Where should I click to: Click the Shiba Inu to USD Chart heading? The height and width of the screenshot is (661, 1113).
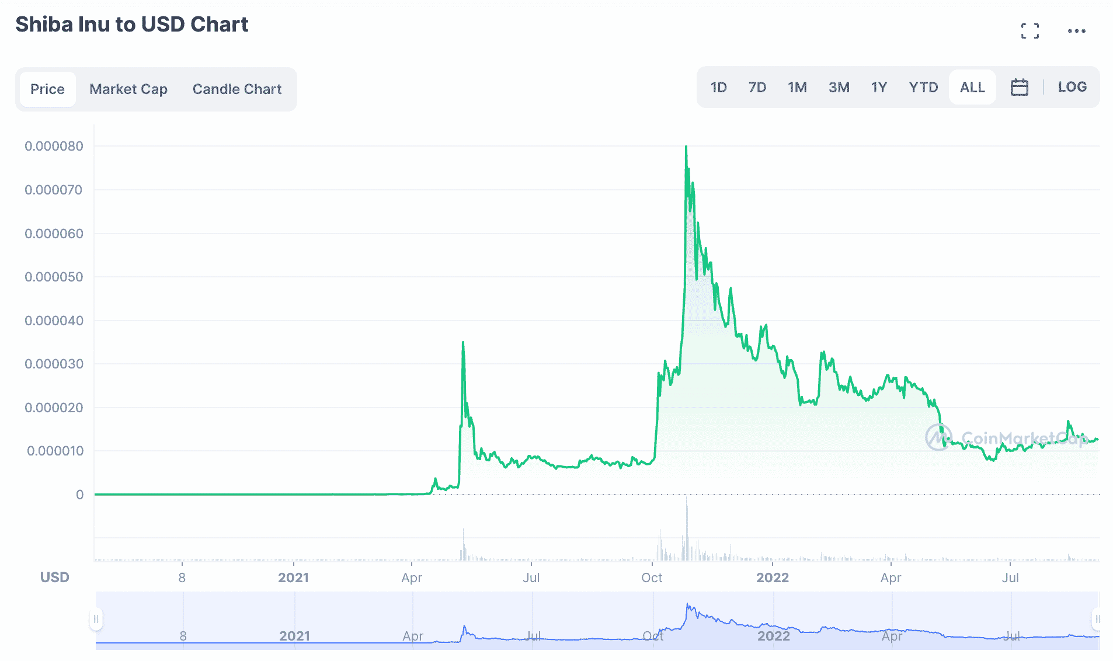(x=132, y=25)
